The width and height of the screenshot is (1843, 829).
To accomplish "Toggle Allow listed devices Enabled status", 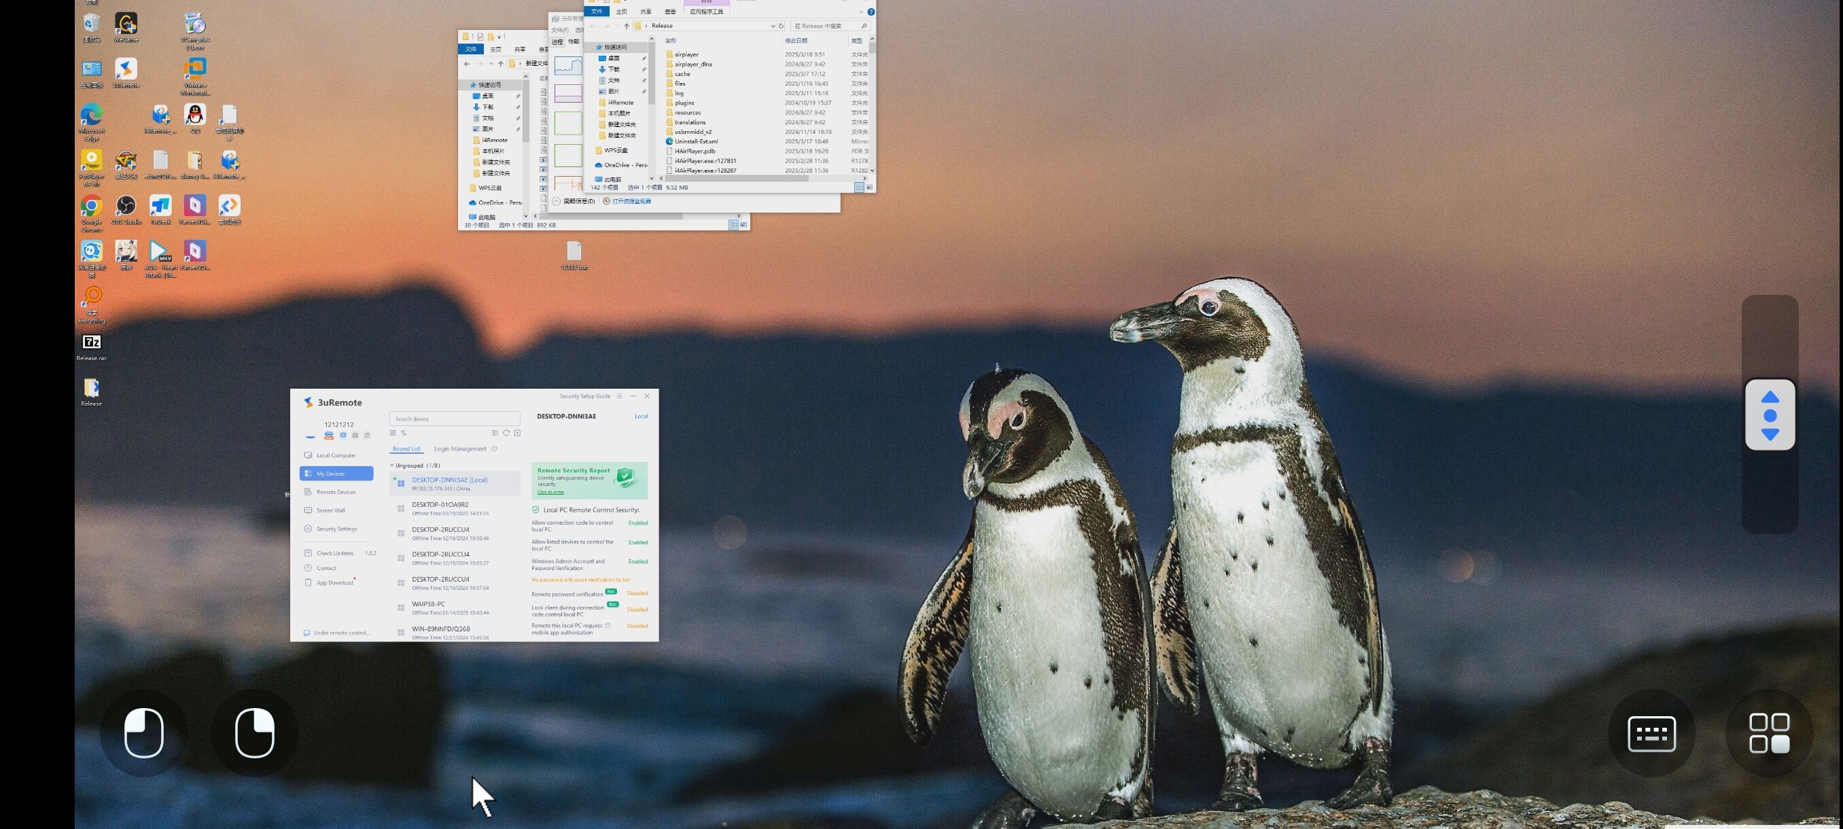I will pyautogui.click(x=637, y=542).
